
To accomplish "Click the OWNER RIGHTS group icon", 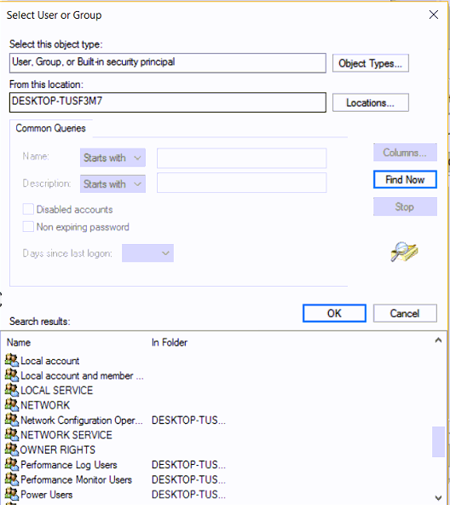I will coord(12,450).
